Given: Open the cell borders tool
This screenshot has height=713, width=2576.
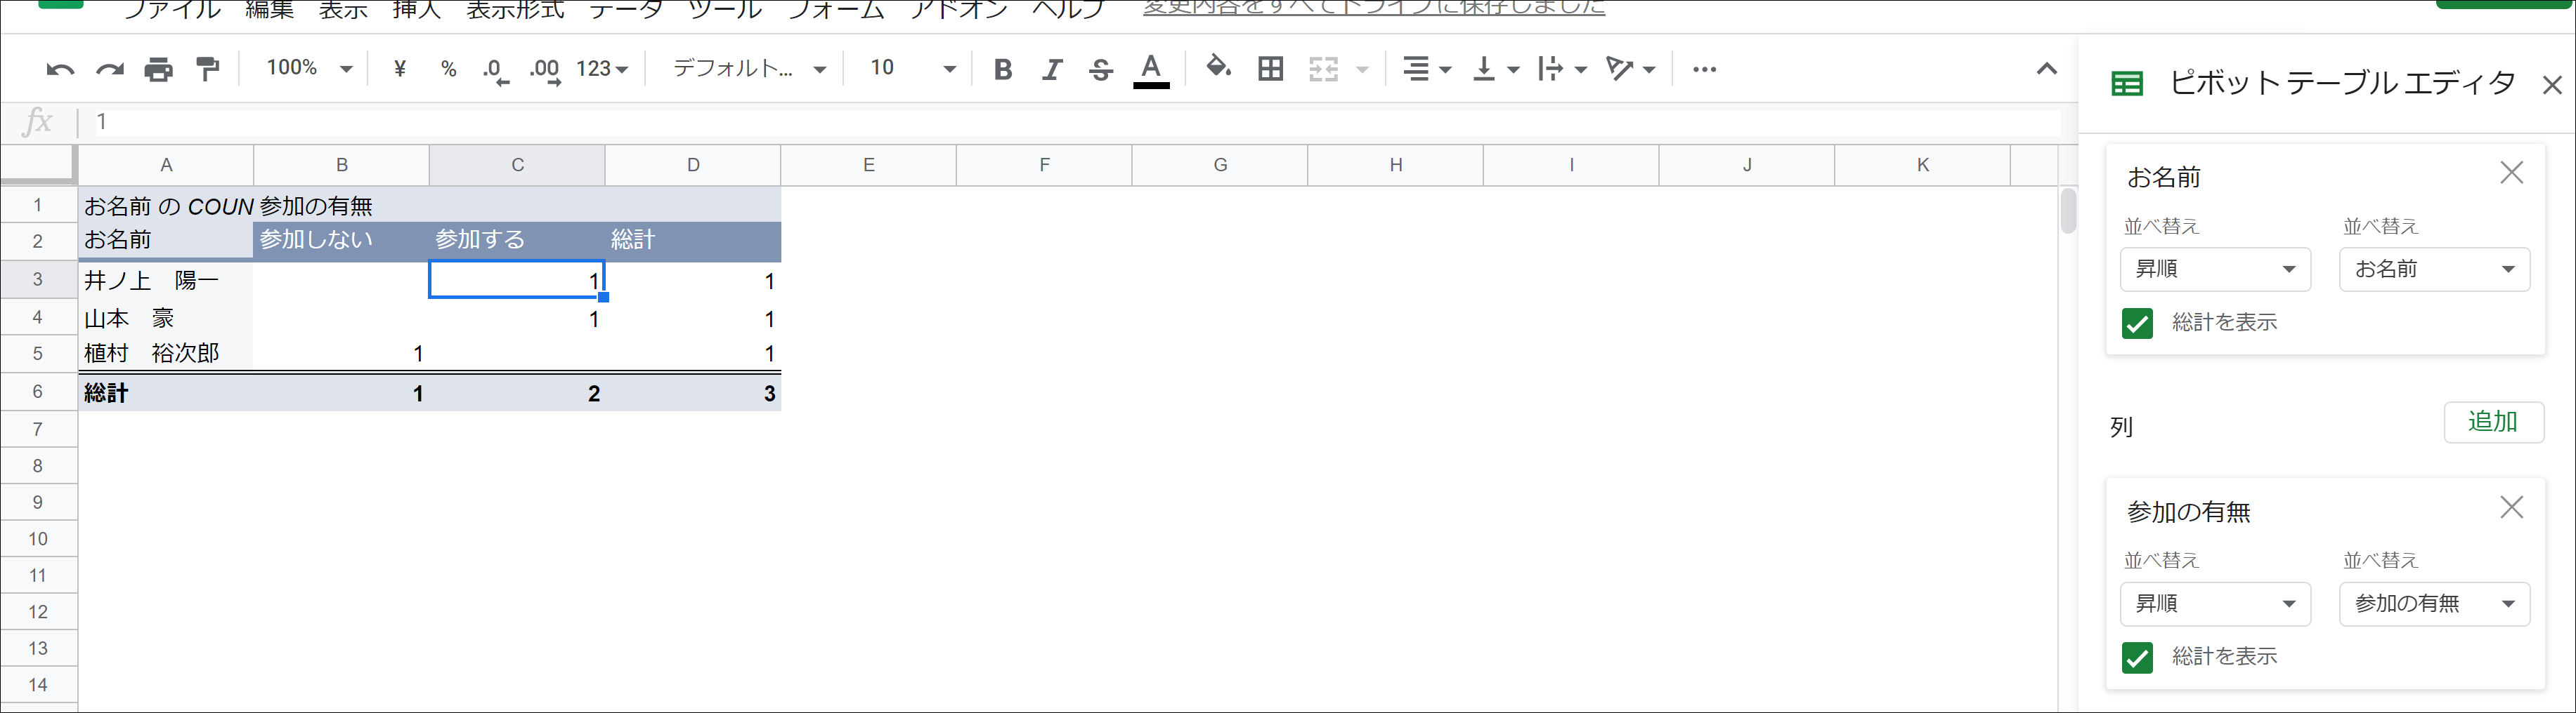Looking at the screenshot, I should click(x=1271, y=69).
